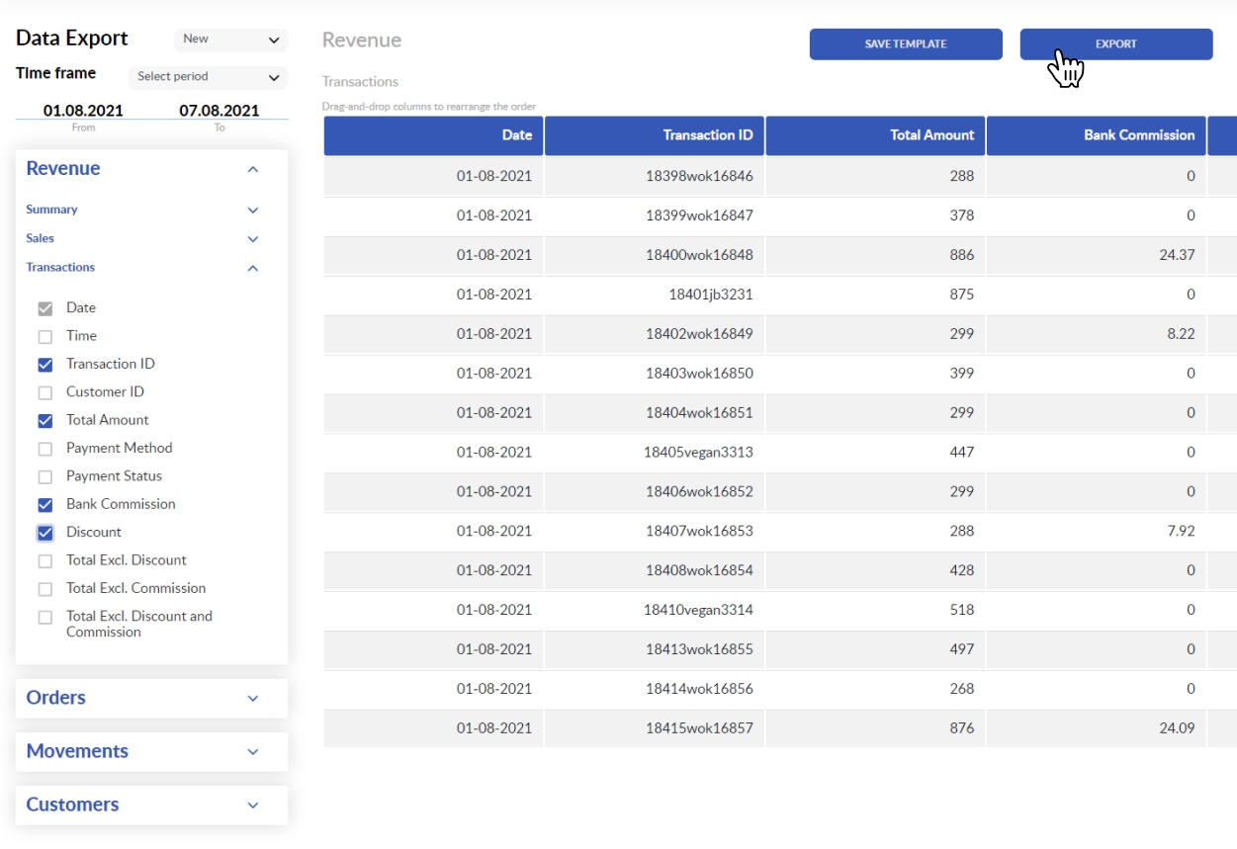The image size is (1237, 849).
Task: Select transaction 18403wok16850
Action: click(699, 374)
